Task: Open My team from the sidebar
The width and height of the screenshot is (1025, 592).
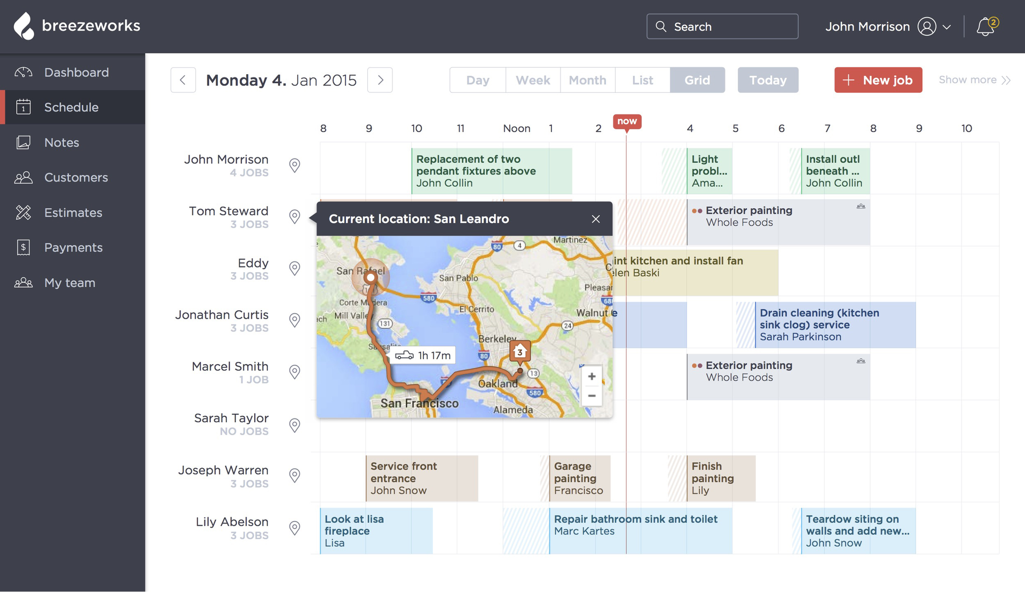Action: pyautogui.click(x=69, y=282)
